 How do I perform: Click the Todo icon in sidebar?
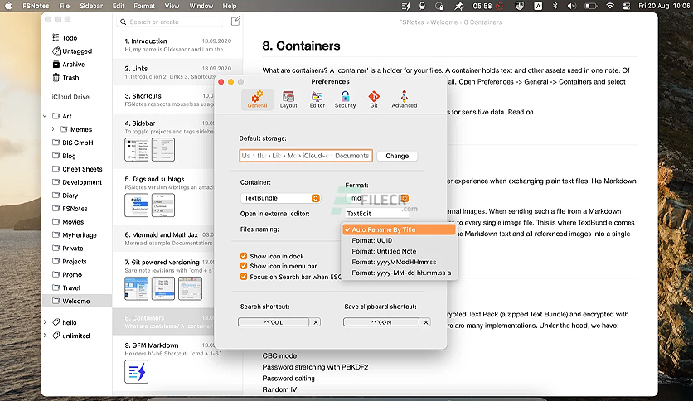[56, 37]
